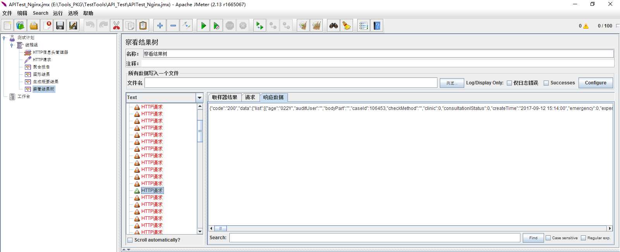Start all remote engines icon
Viewport: 620px width, 252px height.
260,26
